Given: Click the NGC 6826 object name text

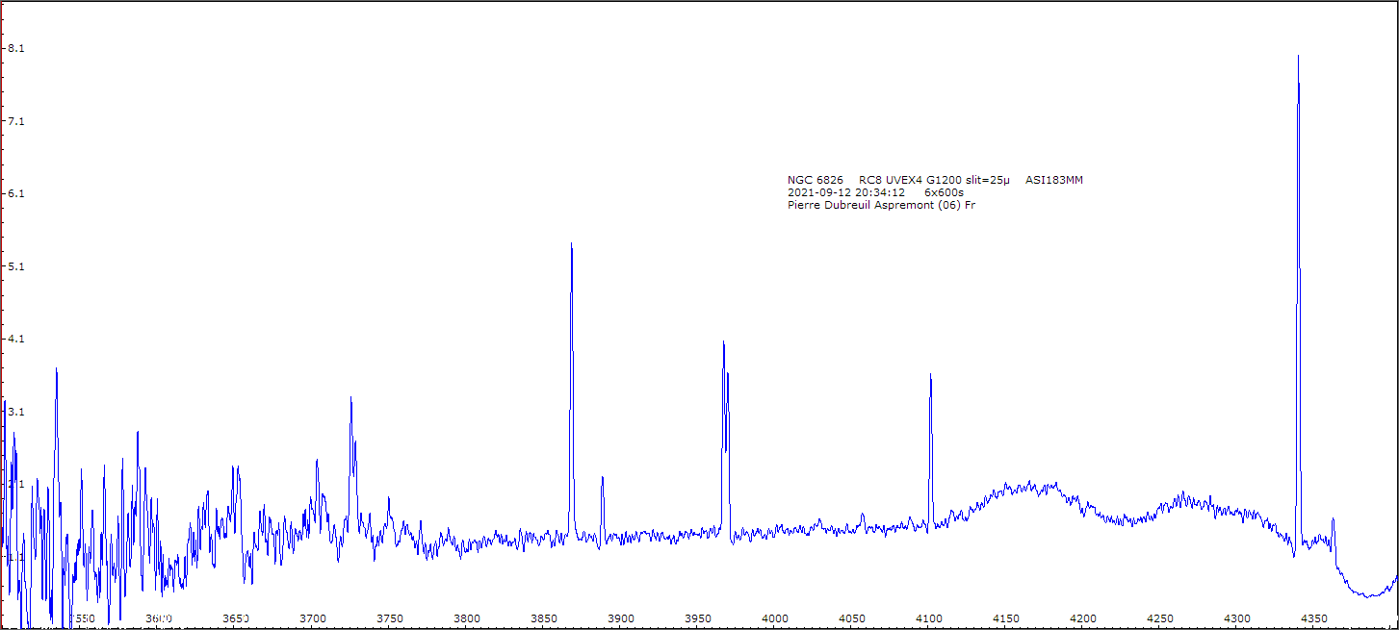Looking at the screenshot, I should point(815,180).
